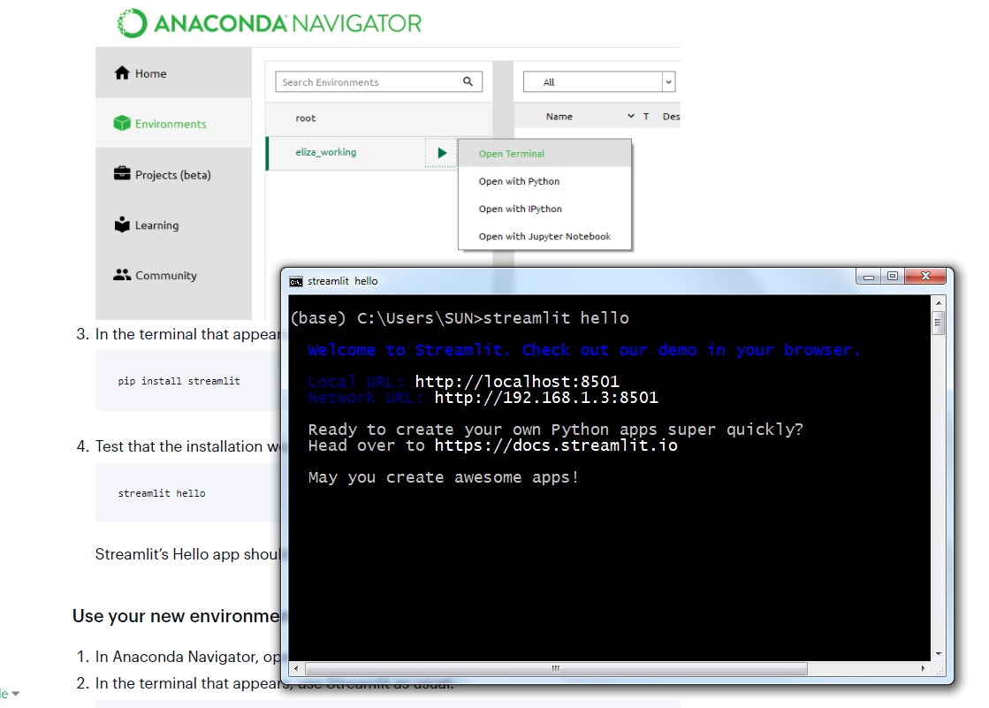Click the terminal's vertical scrollbar up arrow

tap(939, 302)
